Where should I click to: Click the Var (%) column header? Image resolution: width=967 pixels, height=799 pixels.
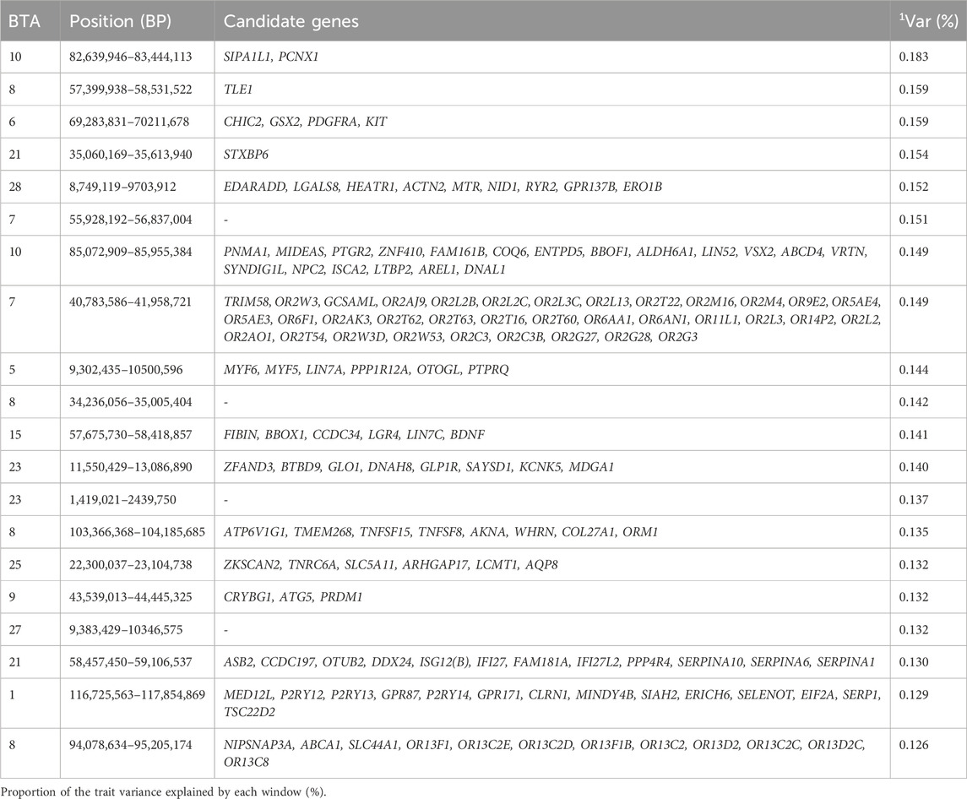pos(927,21)
